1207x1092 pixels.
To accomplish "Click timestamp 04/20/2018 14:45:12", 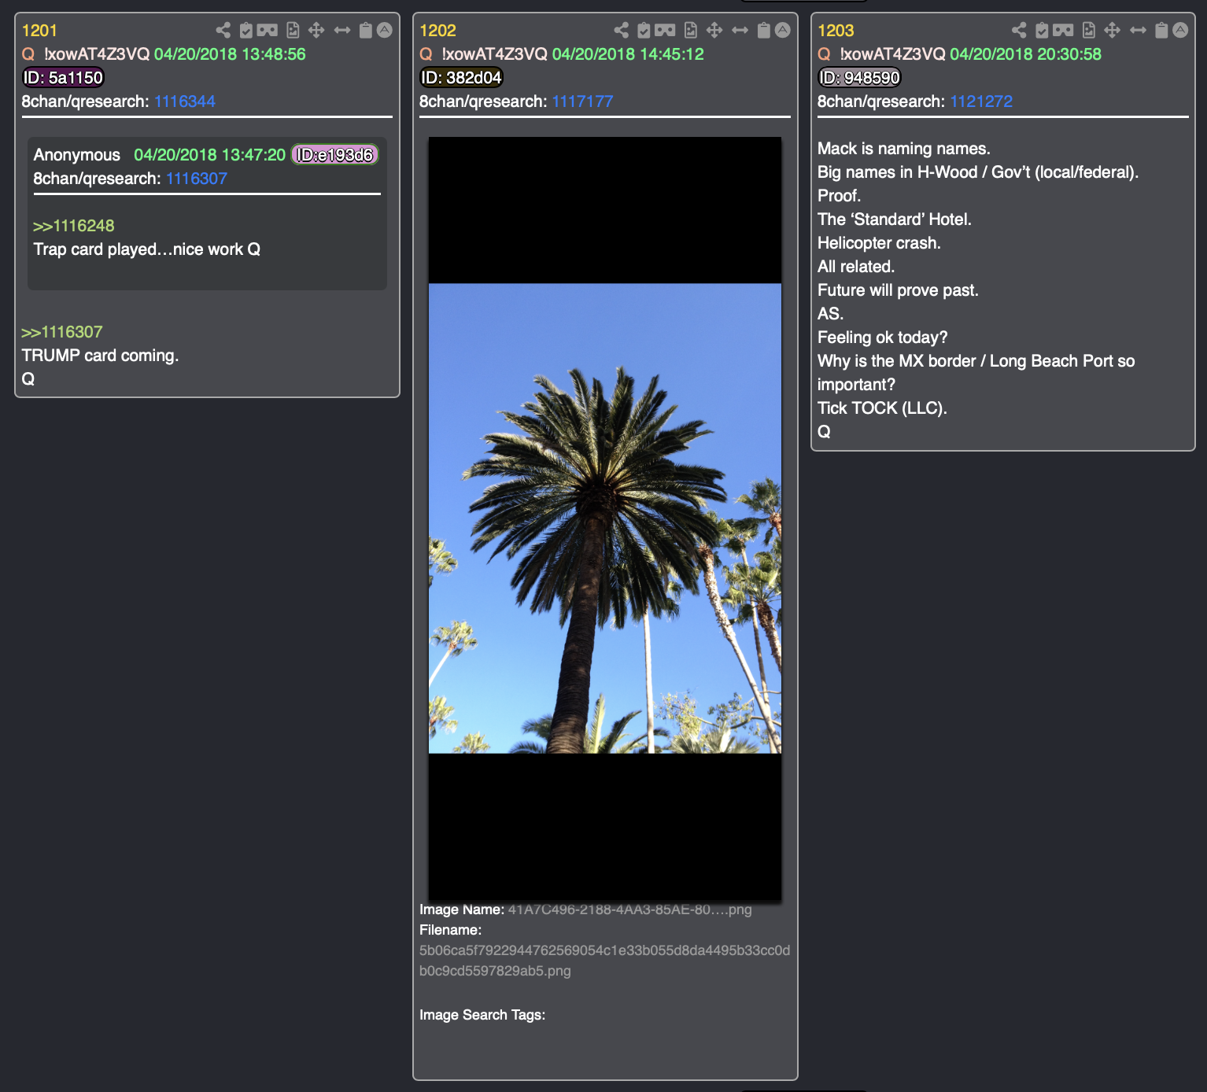I will (628, 54).
